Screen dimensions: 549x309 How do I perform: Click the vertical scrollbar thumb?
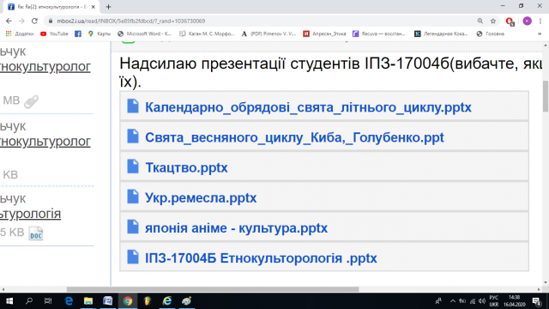pyautogui.click(x=546, y=96)
